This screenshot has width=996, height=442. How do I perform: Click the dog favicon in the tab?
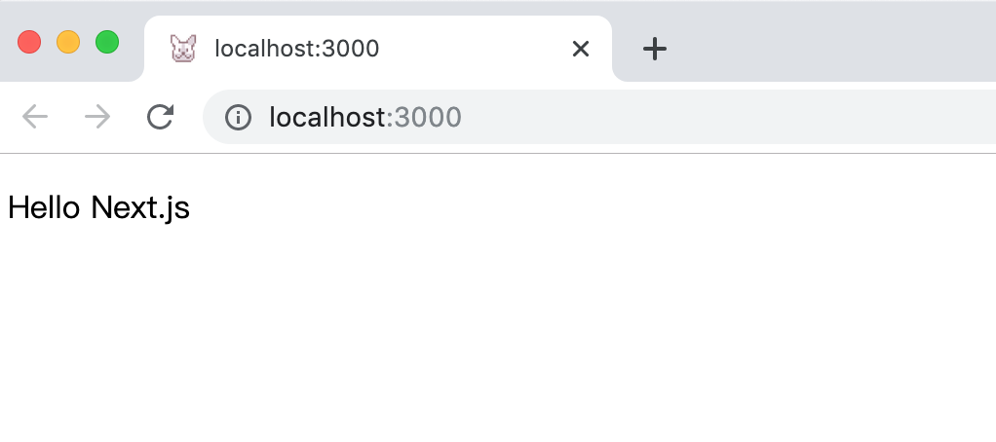[183, 49]
